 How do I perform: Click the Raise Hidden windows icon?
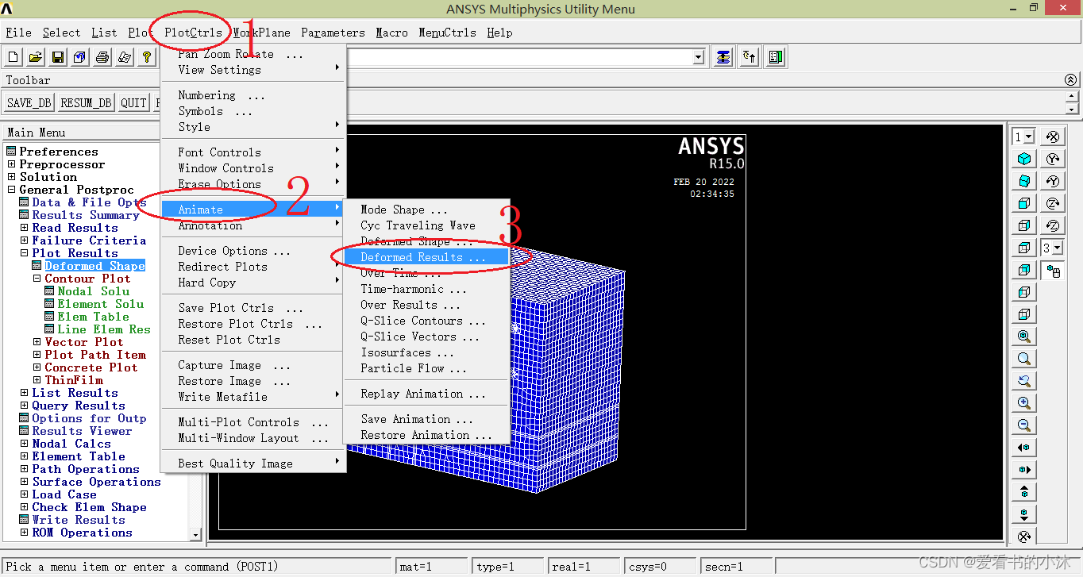coord(723,57)
